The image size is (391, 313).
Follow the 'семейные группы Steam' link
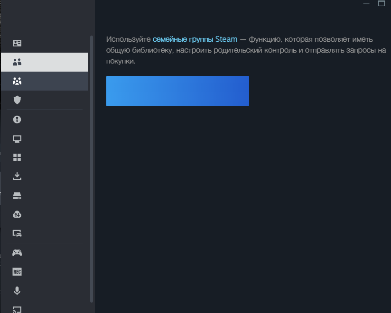pos(195,39)
